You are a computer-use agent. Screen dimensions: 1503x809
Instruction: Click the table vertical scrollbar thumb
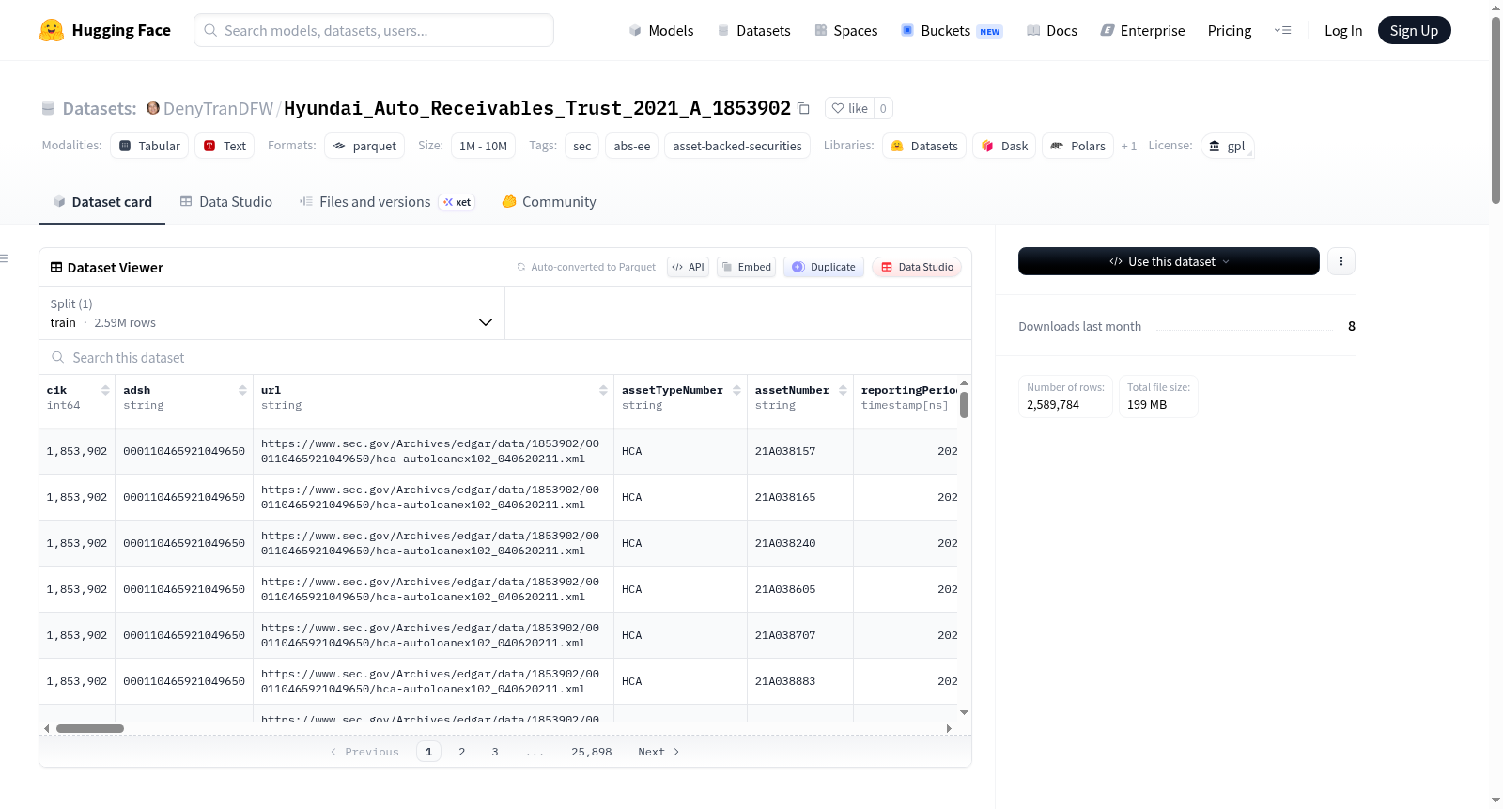pos(964,405)
